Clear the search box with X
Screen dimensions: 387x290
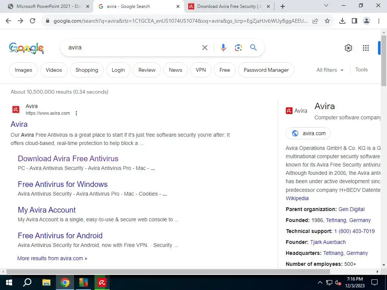(x=205, y=48)
